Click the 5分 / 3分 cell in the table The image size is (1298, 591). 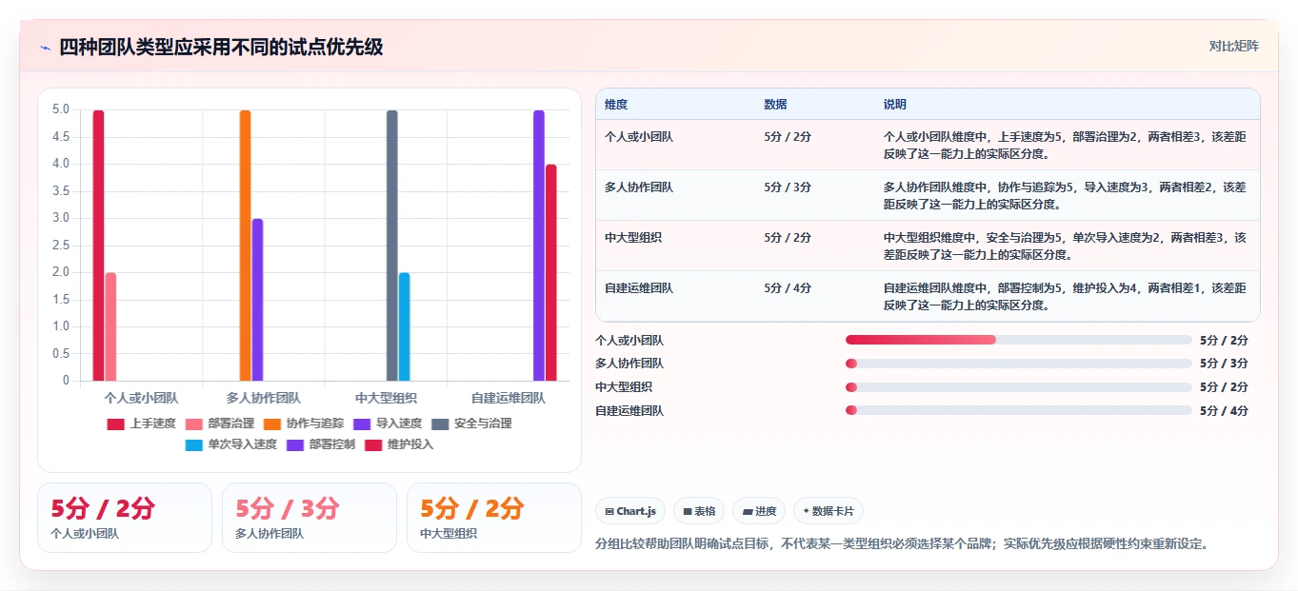tap(788, 187)
